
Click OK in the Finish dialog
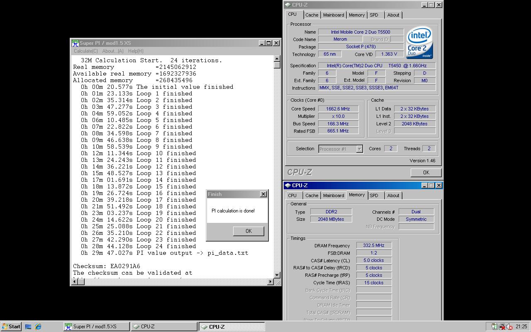(248, 231)
